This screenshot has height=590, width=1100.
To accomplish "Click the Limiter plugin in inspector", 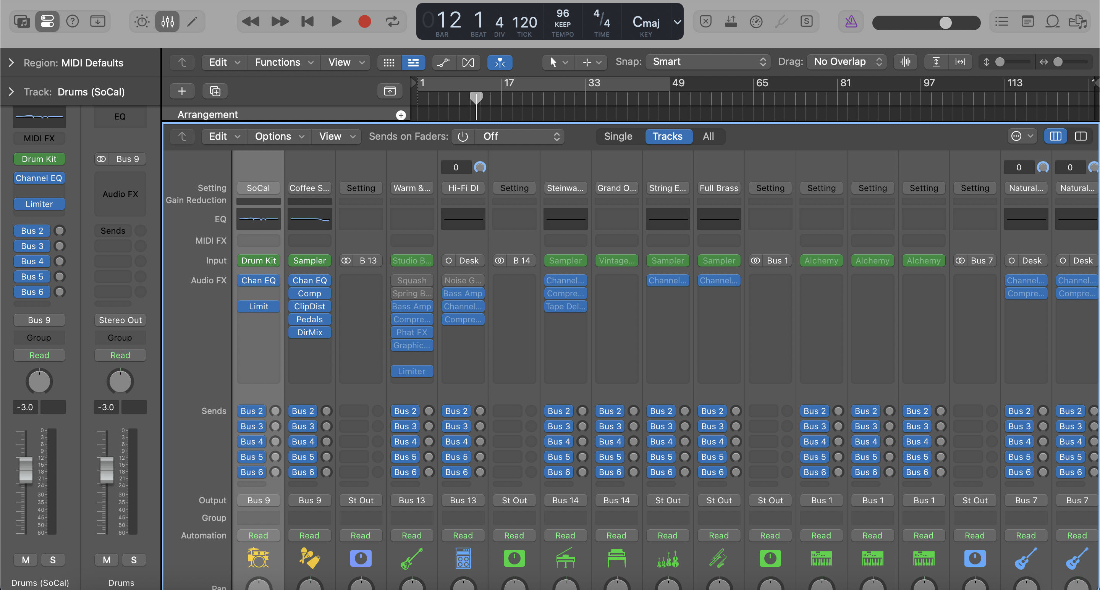I will (39, 204).
